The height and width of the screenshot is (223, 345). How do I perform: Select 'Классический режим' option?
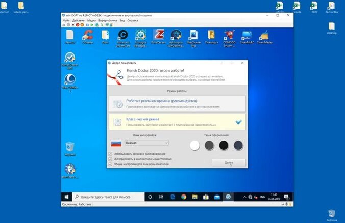point(177,122)
